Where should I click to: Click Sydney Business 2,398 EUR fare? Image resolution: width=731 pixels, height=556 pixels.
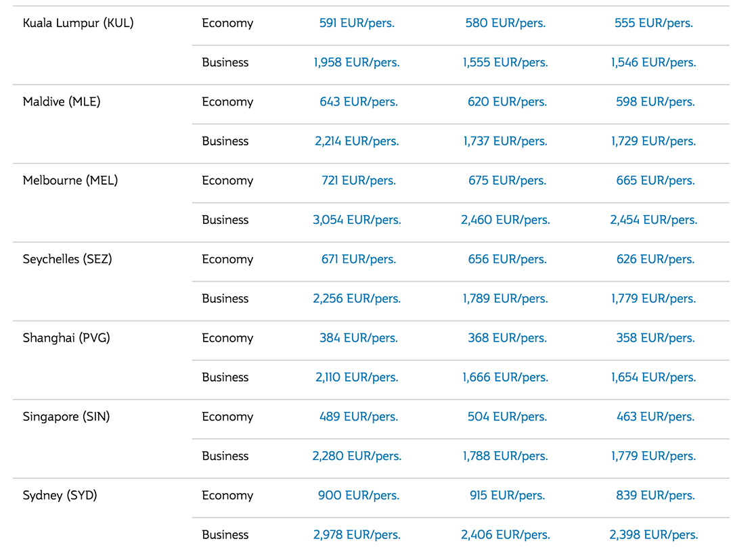point(653,534)
